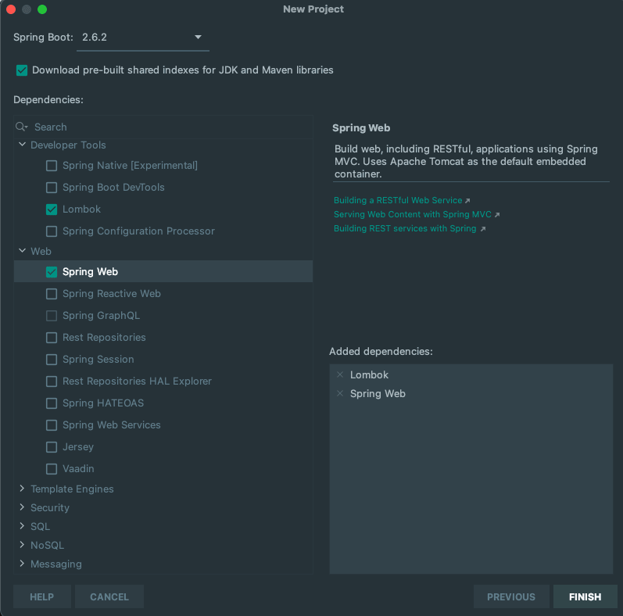Screen dimensions: 623x616
Task: Click the Developer Tools group label
Action: (68, 145)
